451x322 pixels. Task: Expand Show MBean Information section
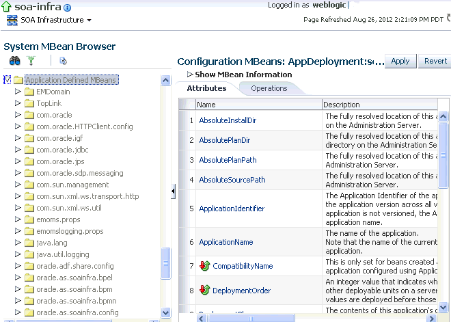[x=190, y=75]
